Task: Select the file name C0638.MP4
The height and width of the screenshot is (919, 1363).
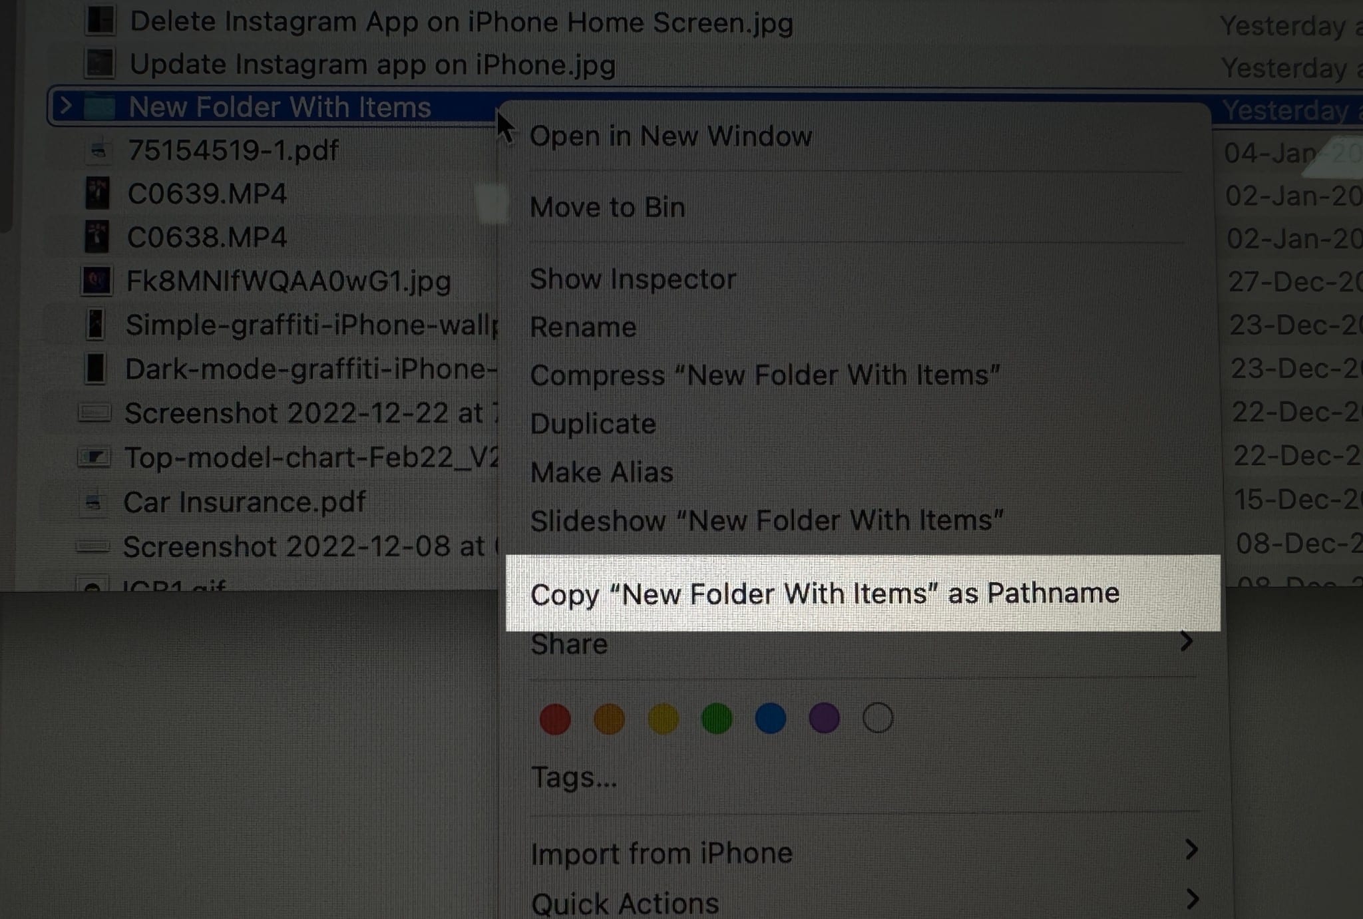Action: 207,238
